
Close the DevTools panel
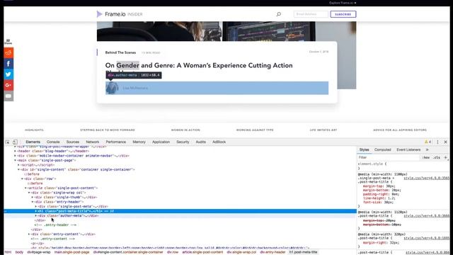pyautogui.click(x=445, y=142)
